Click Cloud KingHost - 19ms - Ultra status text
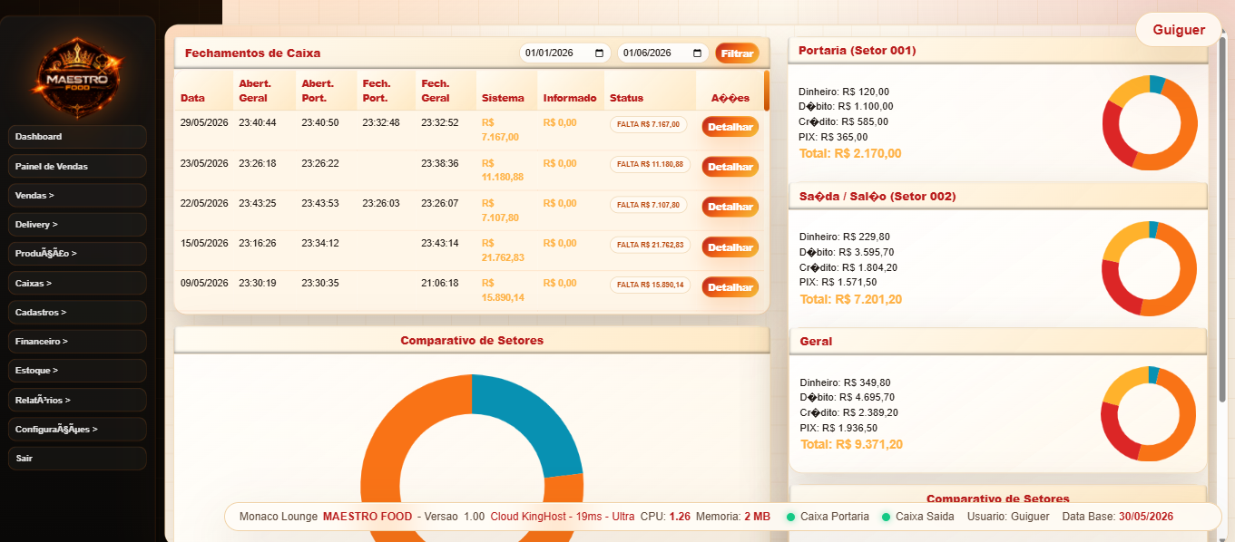 (x=563, y=517)
